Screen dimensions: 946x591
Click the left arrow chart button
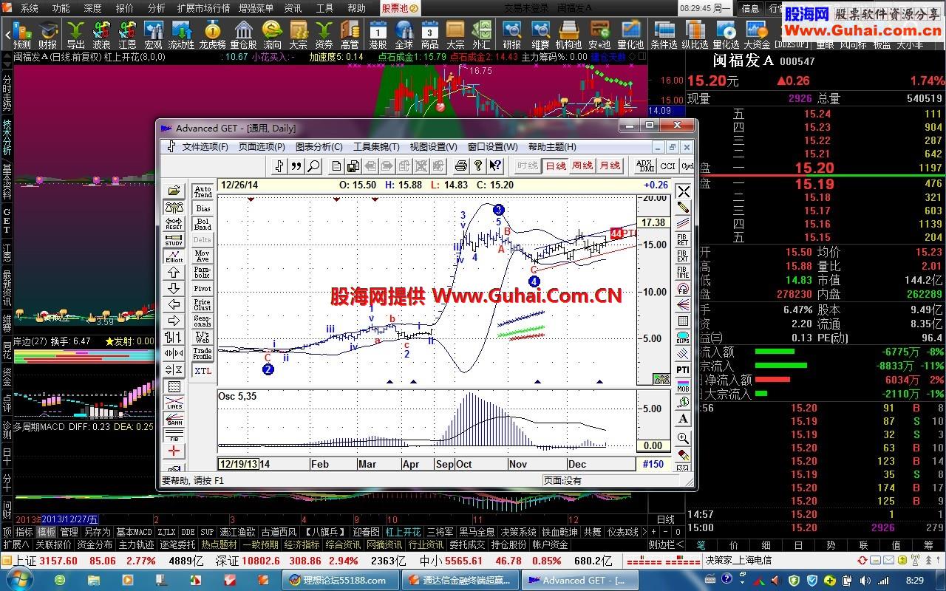click(x=174, y=305)
